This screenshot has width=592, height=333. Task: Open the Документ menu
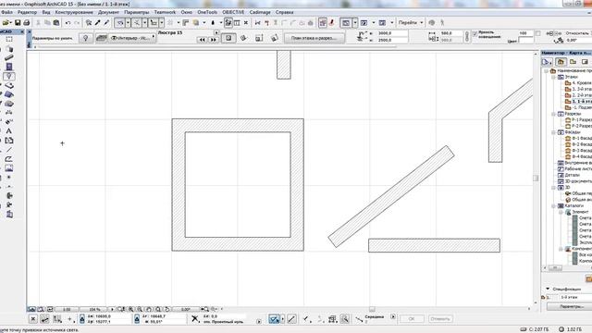point(108,12)
